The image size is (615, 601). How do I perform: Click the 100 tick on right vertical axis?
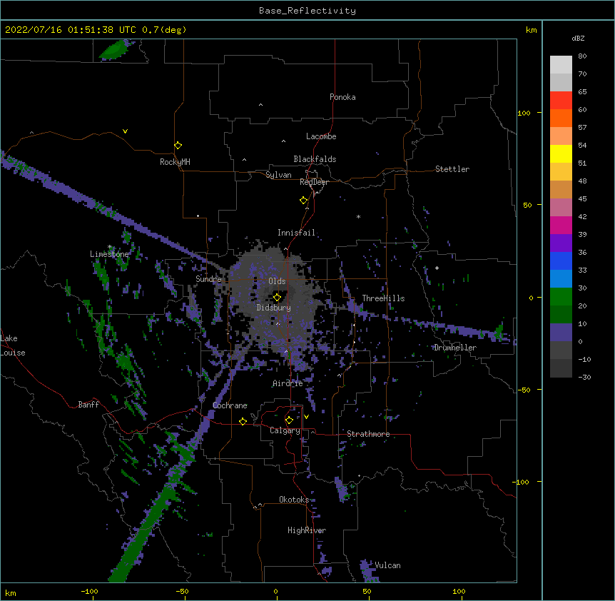click(x=524, y=113)
